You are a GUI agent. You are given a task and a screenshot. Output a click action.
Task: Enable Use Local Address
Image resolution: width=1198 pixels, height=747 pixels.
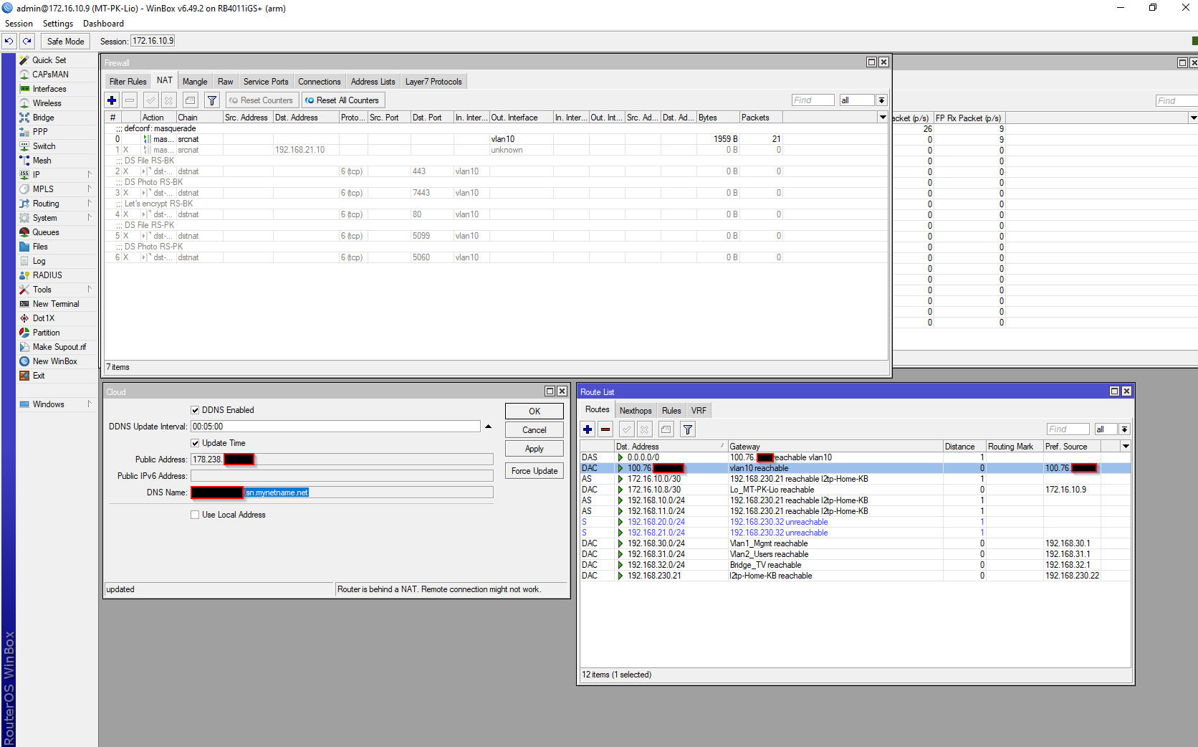click(195, 514)
